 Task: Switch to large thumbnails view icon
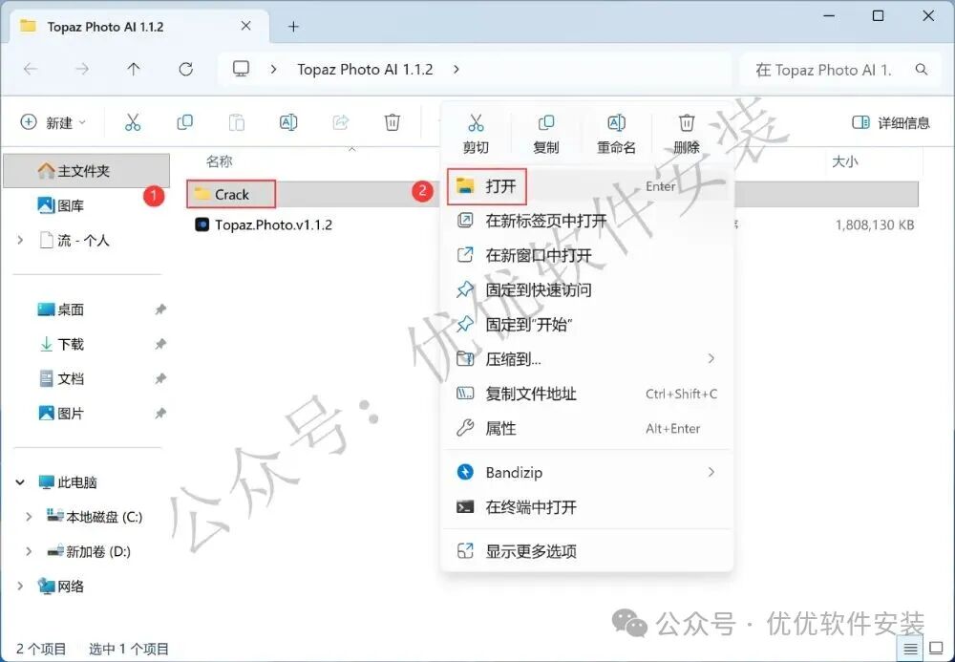pyautogui.click(x=936, y=649)
